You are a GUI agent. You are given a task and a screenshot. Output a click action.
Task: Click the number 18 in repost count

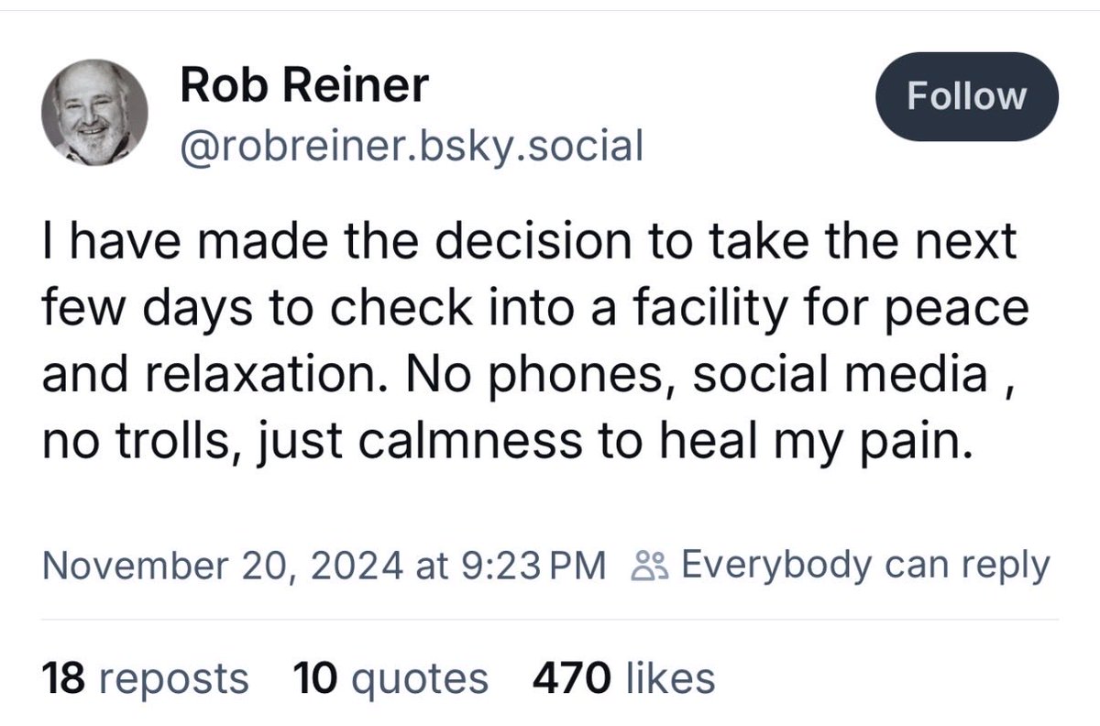click(63, 679)
